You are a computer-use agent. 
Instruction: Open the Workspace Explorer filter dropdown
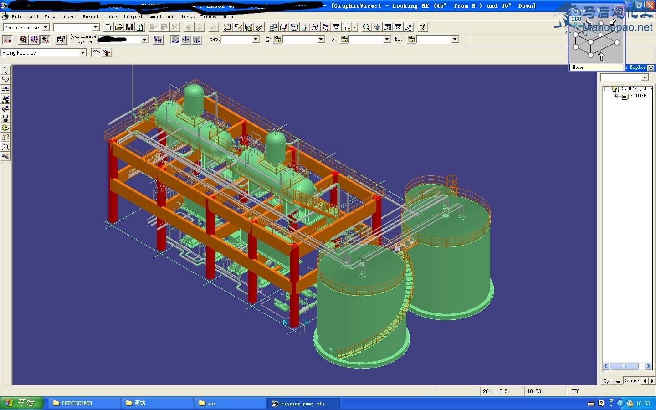[x=645, y=77]
